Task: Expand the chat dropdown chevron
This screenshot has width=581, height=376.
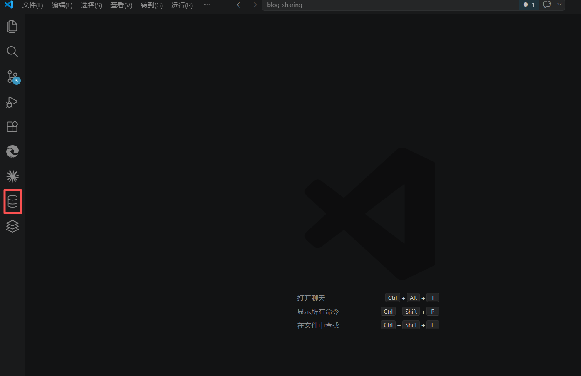Action: [x=559, y=5]
